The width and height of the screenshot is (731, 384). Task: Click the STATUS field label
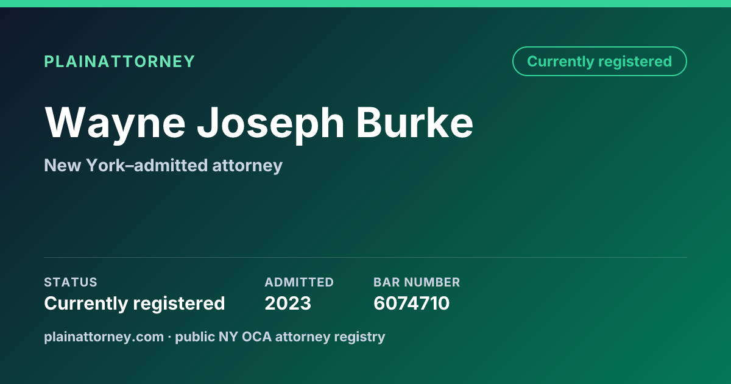[71, 282]
